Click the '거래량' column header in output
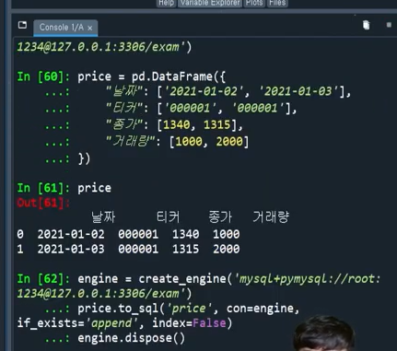Viewport: 397px width, 351px height. point(271,217)
